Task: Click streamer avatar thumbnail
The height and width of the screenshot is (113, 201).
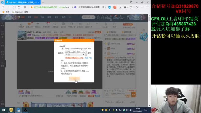Action: (x=22, y=35)
